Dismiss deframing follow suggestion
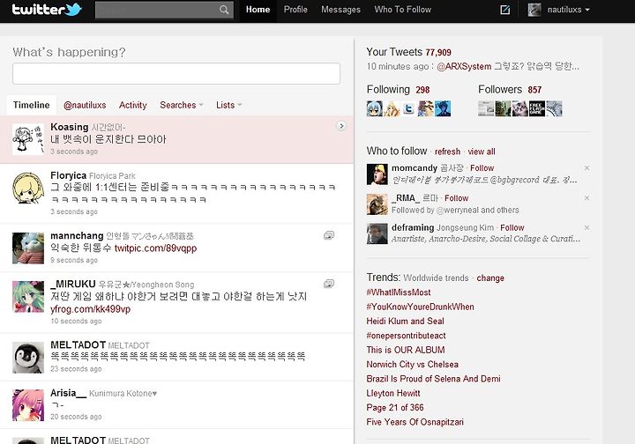This screenshot has height=444, width=635. click(x=586, y=227)
